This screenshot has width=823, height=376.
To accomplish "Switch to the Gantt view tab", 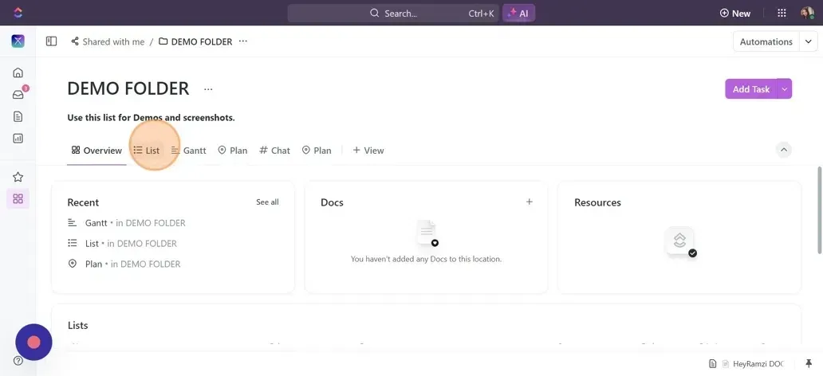I will coord(189,151).
